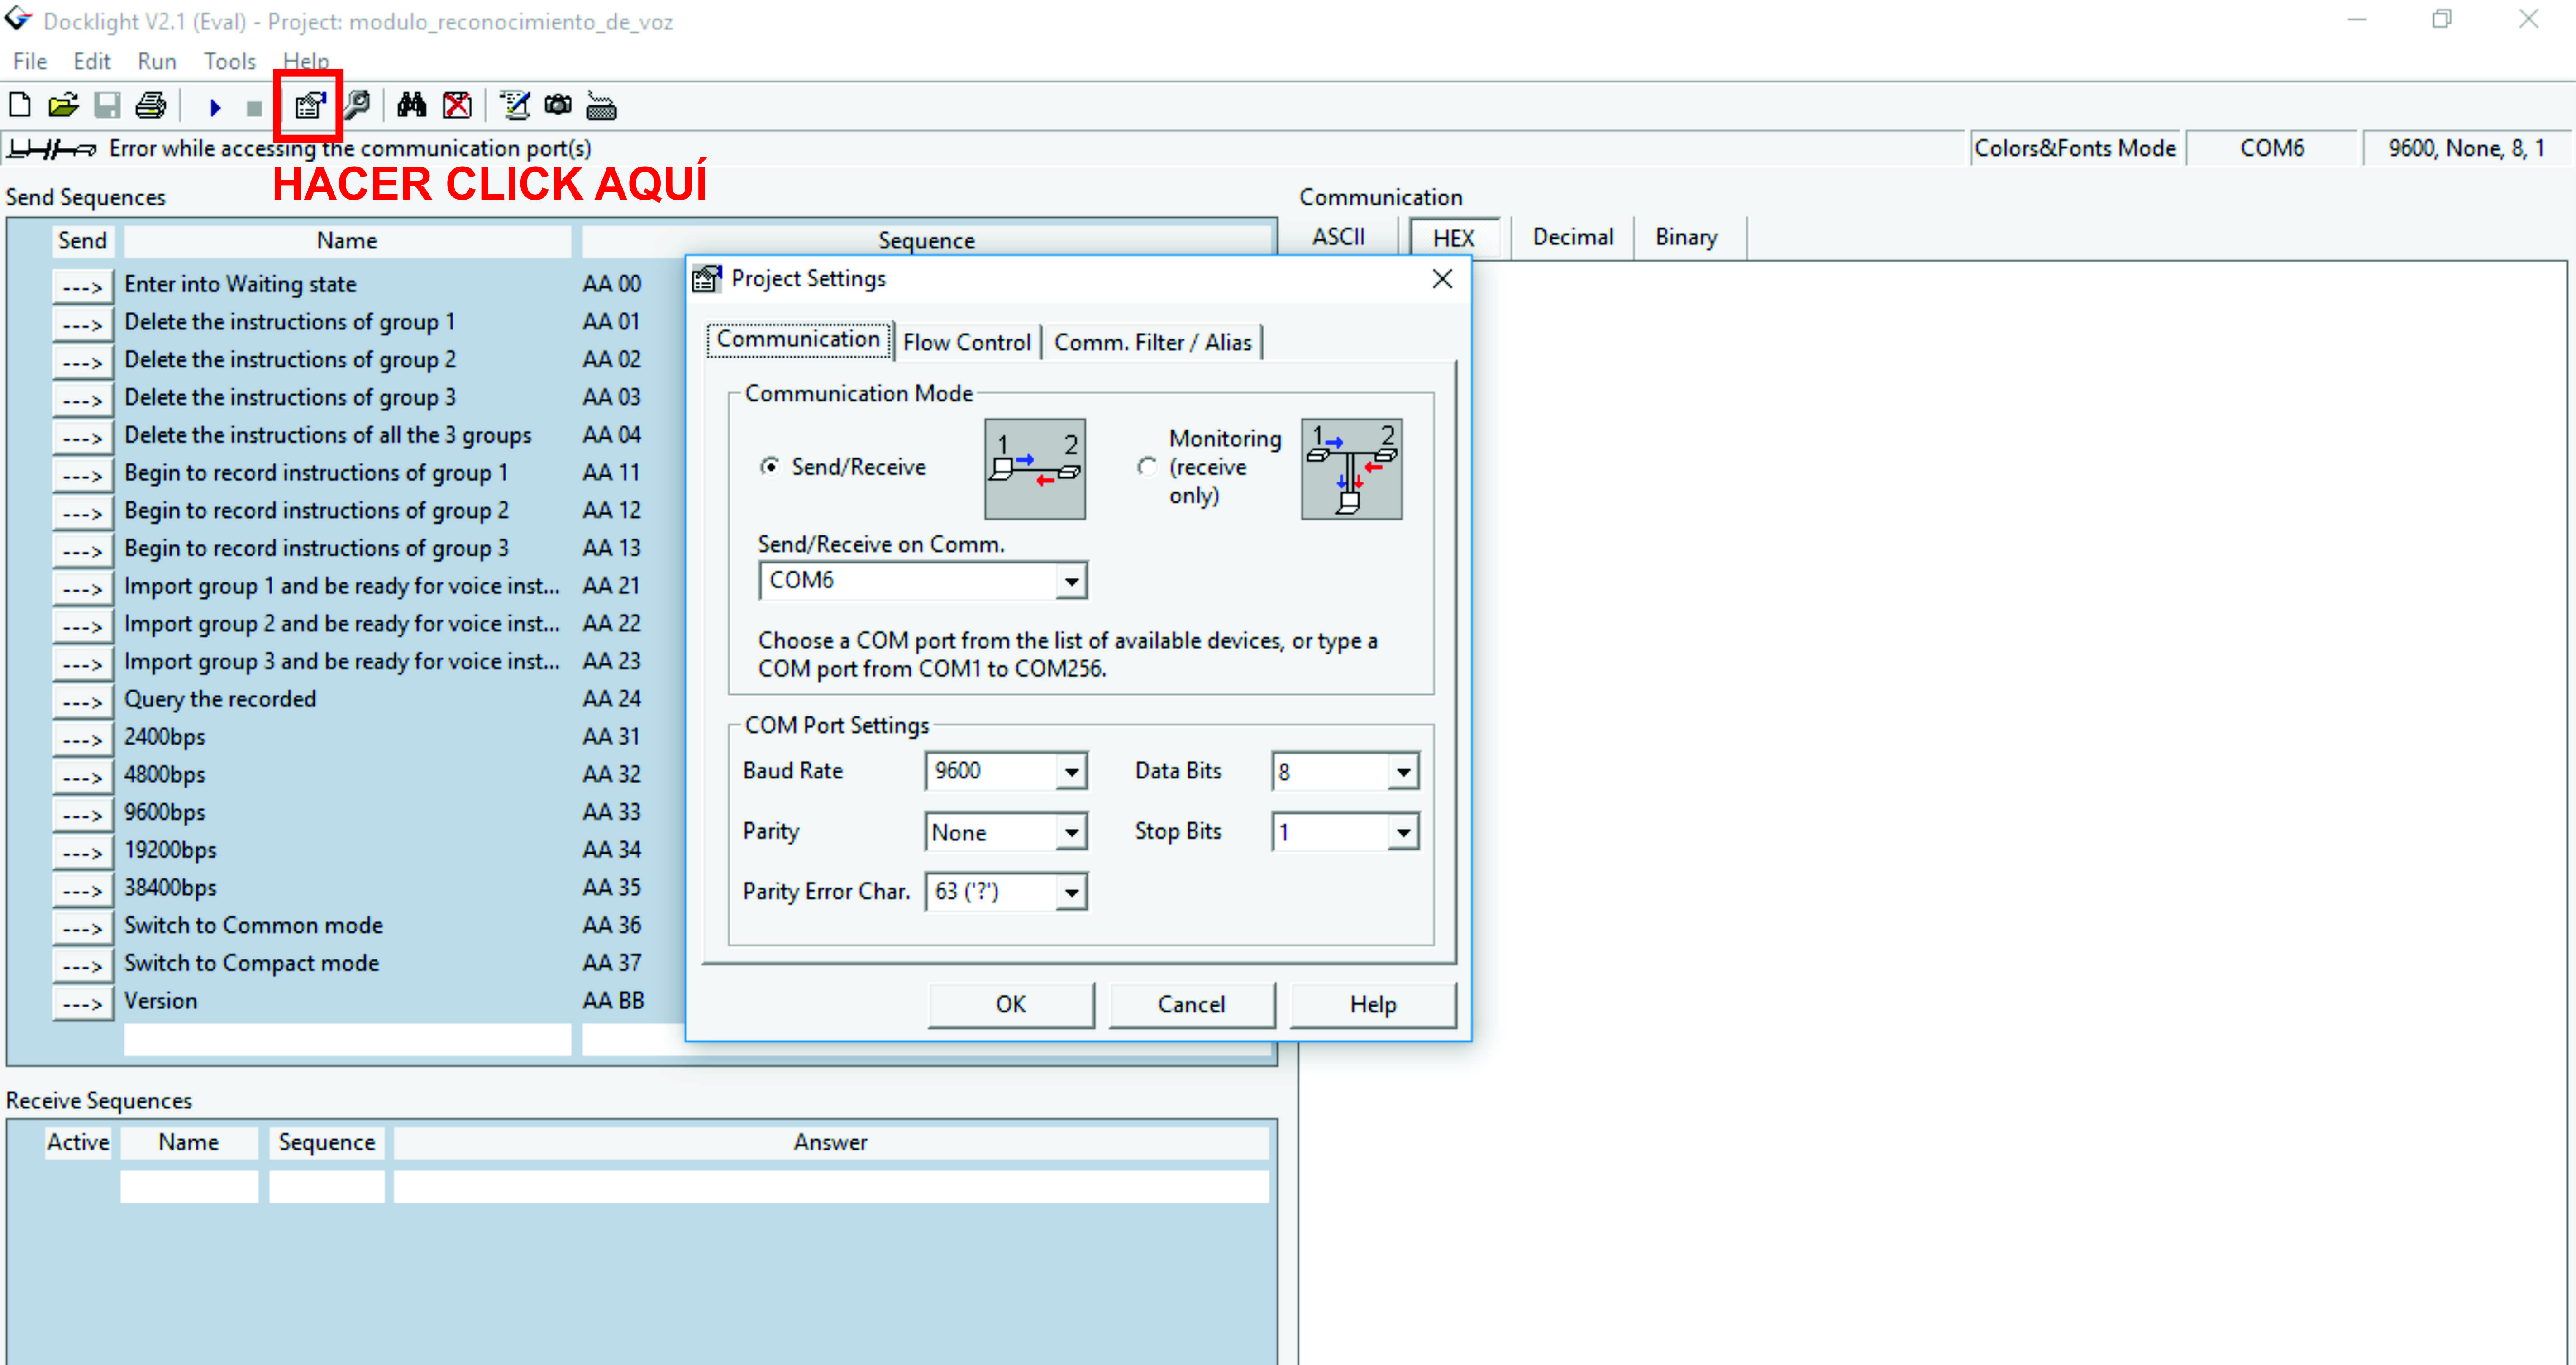Click the '19200bps' sequence name
Screen dimensions: 2576x1365
[170, 851]
